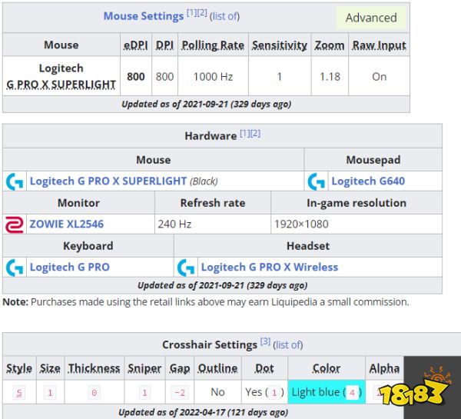Click the Color crosshair column header
Viewport: 461px width, 419px height.
[327, 368]
